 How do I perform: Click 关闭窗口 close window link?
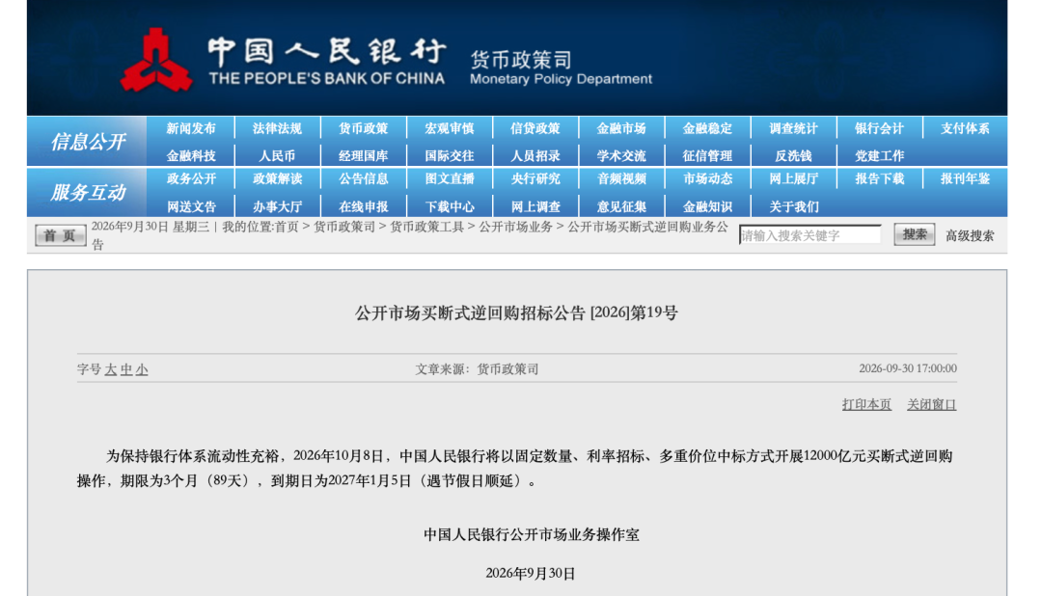click(x=932, y=405)
